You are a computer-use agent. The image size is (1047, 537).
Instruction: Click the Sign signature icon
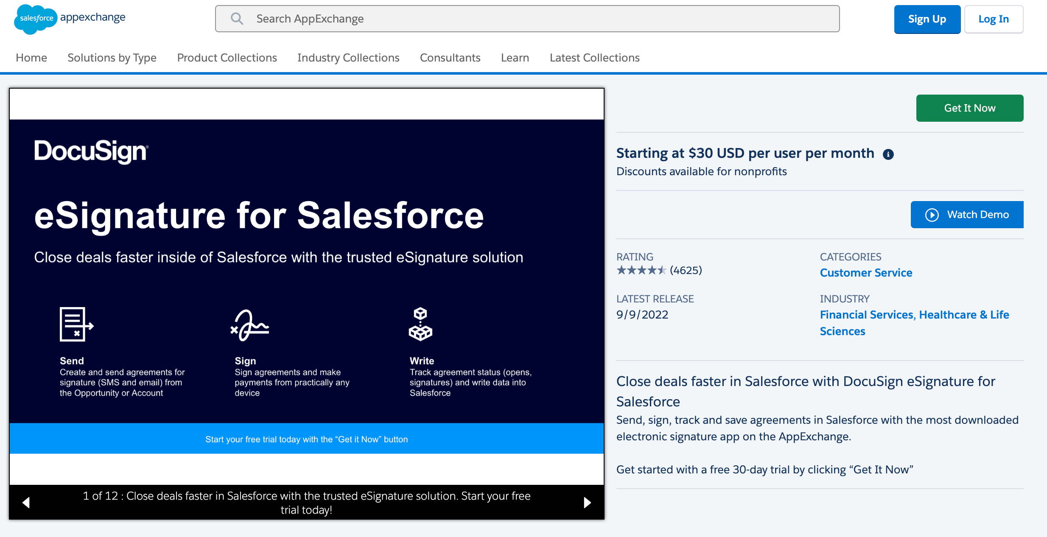250,325
